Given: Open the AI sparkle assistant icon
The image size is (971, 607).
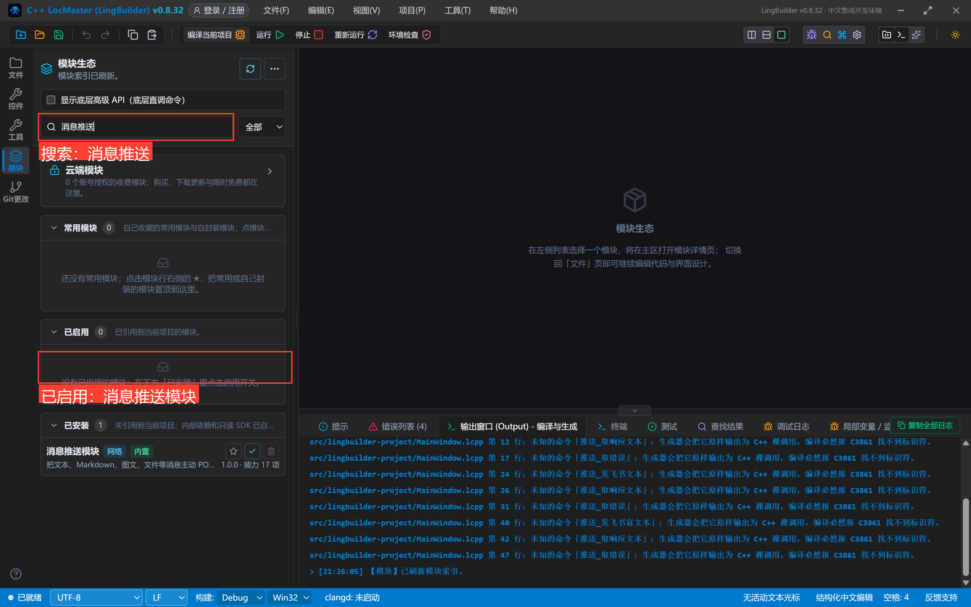Looking at the screenshot, I should [x=916, y=35].
